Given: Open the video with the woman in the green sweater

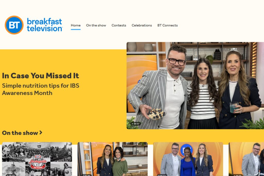Looking at the screenshot, I should click(112, 159).
